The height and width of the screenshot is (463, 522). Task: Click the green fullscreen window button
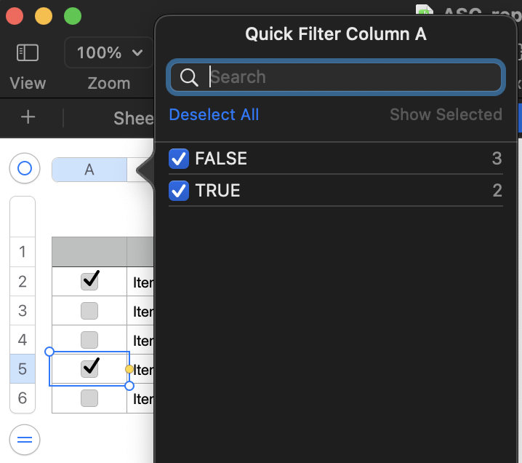(73, 16)
